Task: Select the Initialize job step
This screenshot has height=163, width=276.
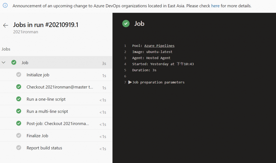Action: [x=38, y=75]
